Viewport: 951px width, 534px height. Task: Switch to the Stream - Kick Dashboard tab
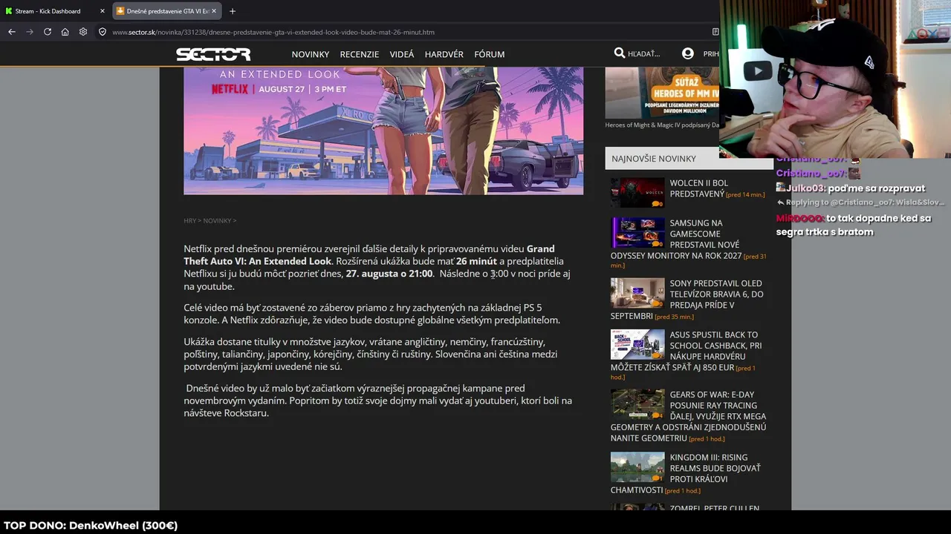(x=55, y=11)
